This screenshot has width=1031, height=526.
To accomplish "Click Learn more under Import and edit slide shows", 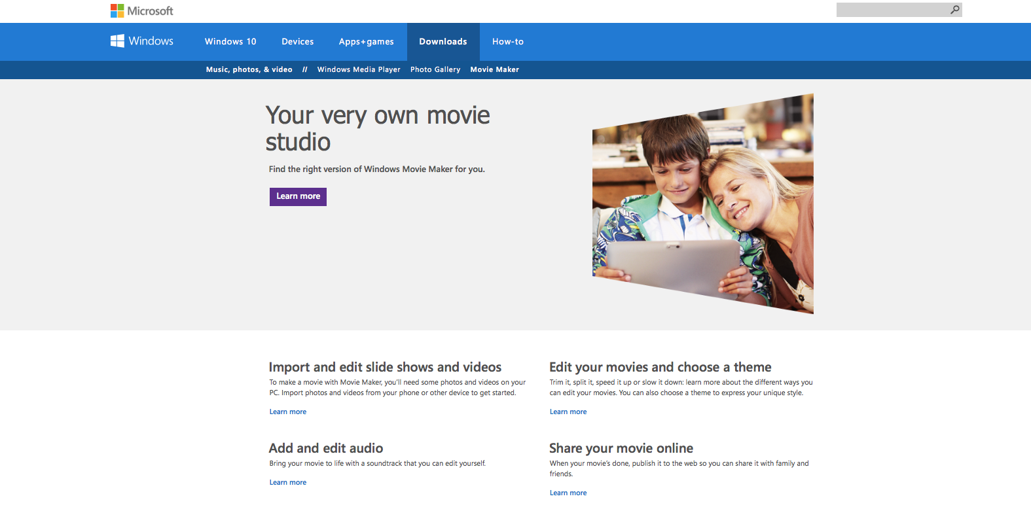I will 288,412.
